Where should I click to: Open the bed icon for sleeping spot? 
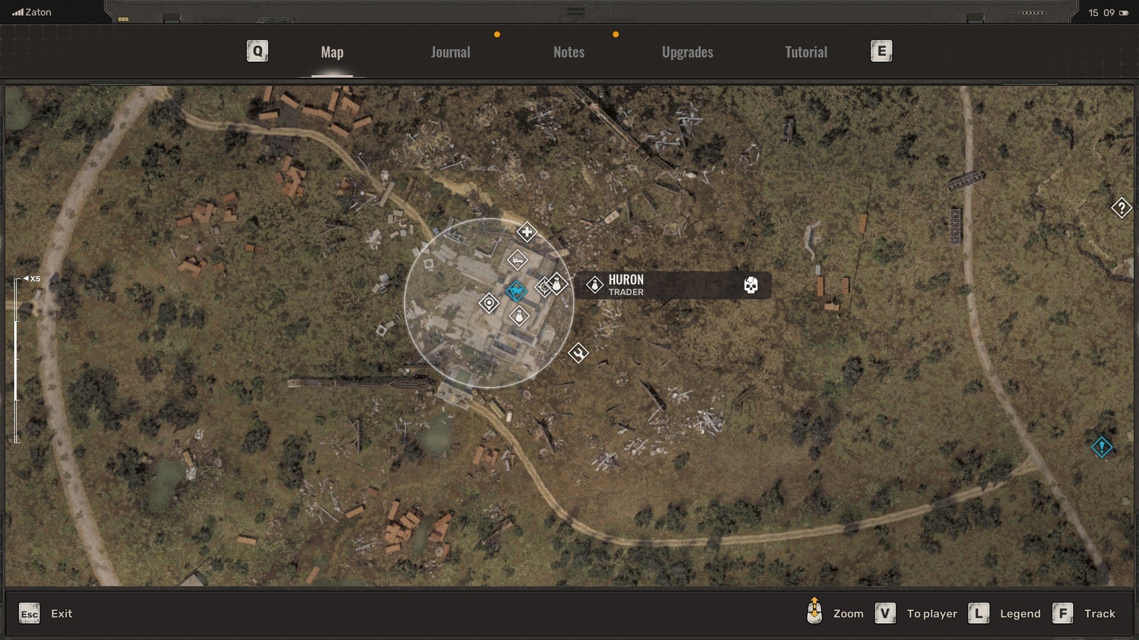click(517, 259)
